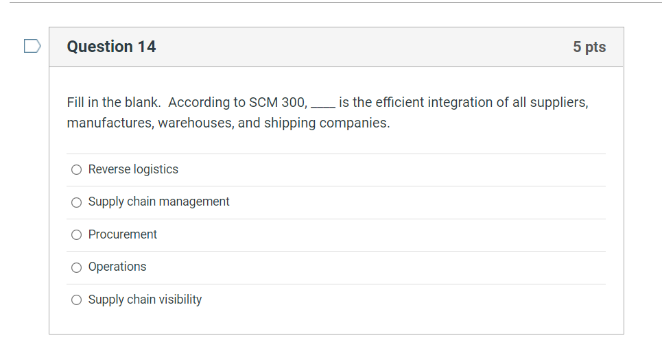Mark the Operations radio button
This screenshot has width=662, height=353.
click(x=76, y=267)
